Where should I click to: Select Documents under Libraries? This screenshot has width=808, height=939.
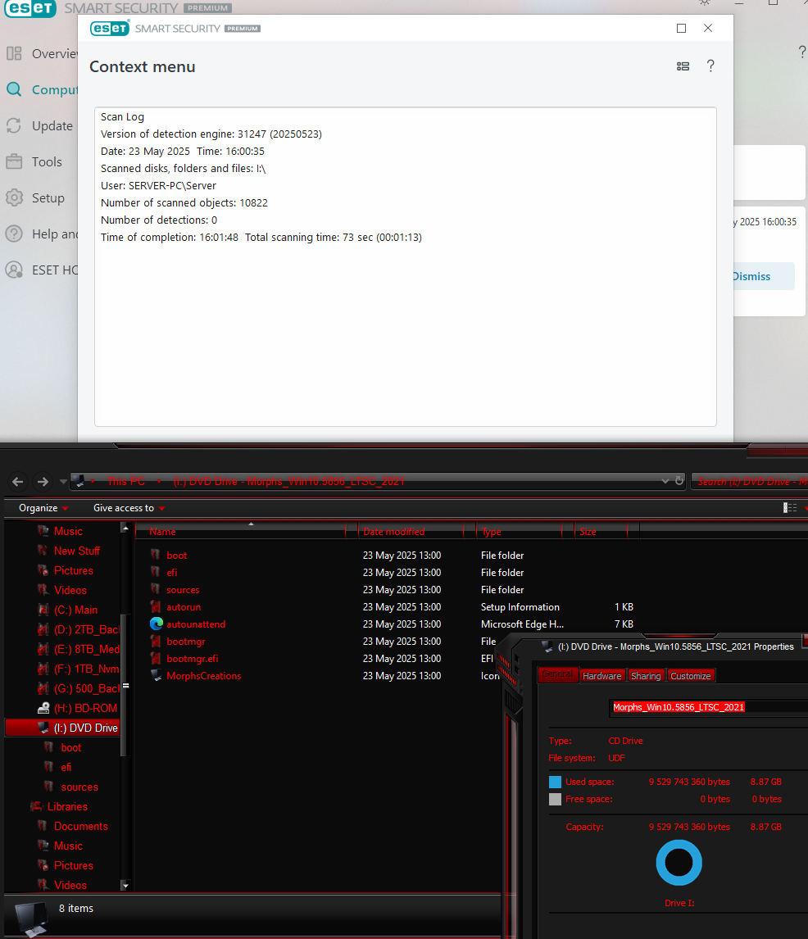click(x=81, y=827)
